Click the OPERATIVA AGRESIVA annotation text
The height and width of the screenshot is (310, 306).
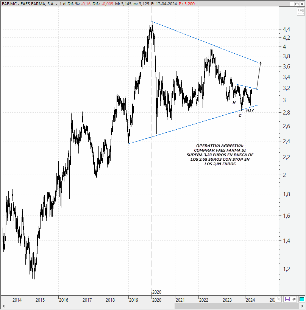point(220,155)
